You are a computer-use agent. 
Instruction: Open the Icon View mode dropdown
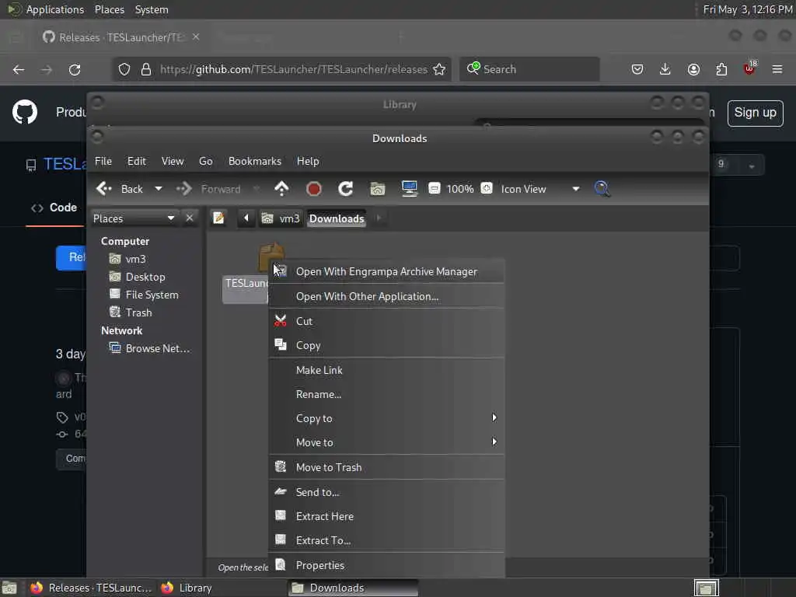[540, 189]
